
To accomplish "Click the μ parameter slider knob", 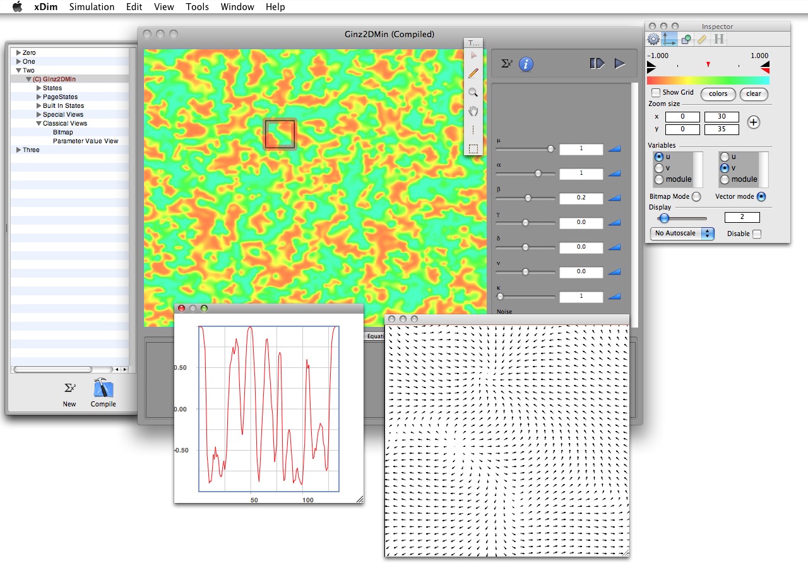I will pos(550,149).
